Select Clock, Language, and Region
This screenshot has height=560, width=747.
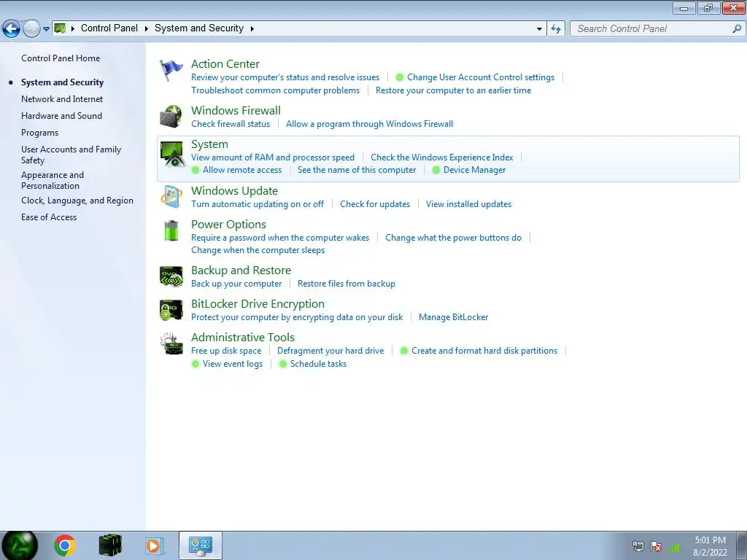point(77,201)
